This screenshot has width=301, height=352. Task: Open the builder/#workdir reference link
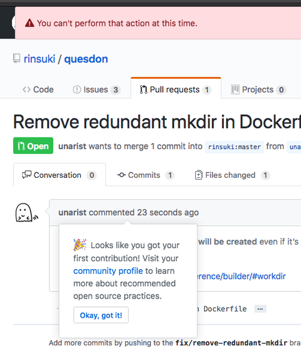(241, 276)
